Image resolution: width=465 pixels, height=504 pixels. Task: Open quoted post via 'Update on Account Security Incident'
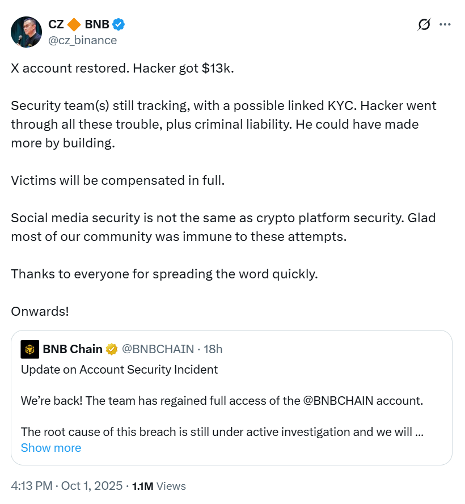click(x=119, y=370)
